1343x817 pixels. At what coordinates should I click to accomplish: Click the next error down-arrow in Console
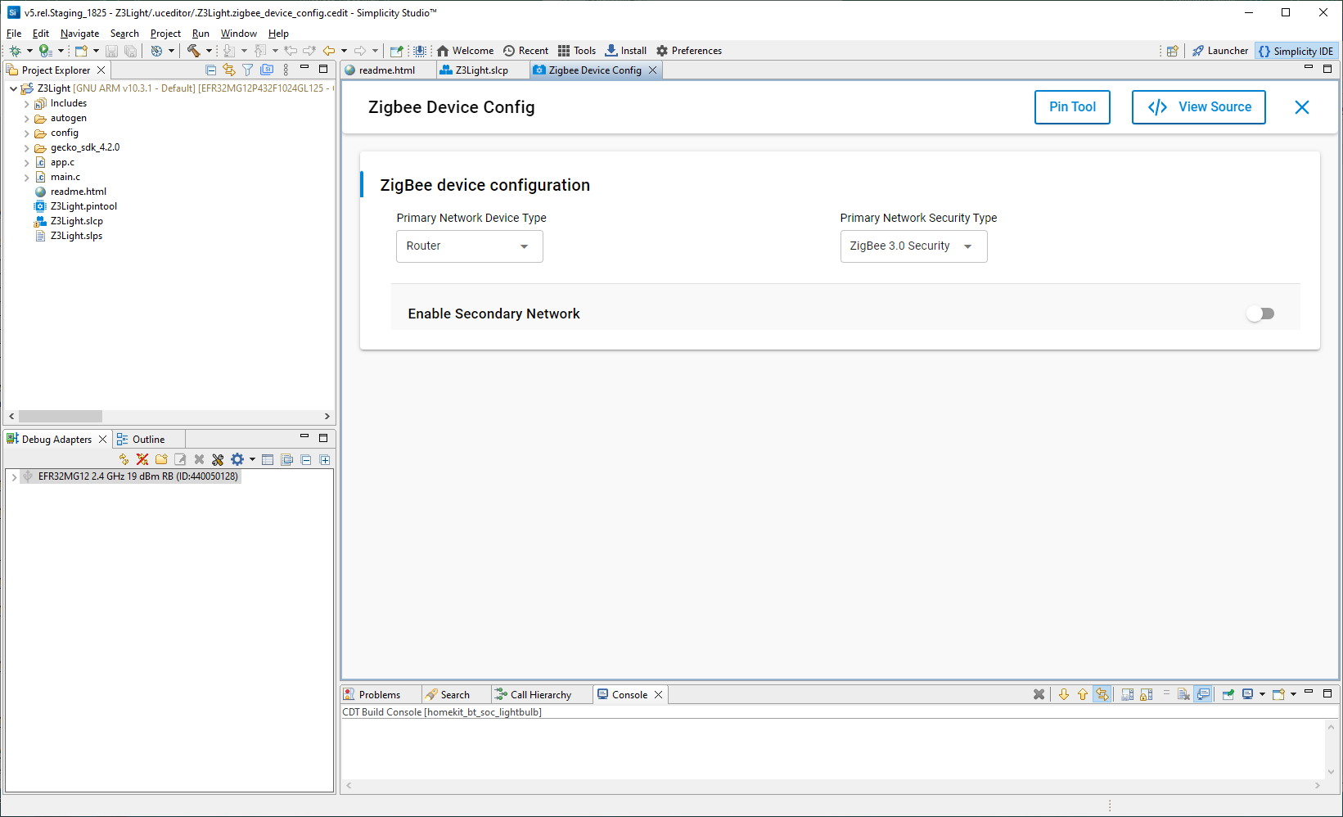pyautogui.click(x=1063, y=695)
